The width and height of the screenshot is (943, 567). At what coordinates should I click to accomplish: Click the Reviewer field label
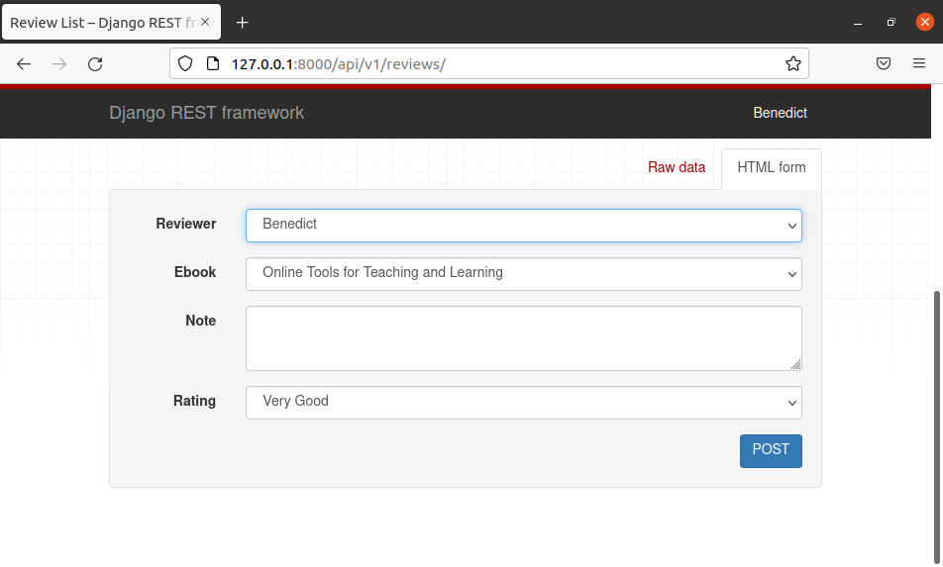186,224
